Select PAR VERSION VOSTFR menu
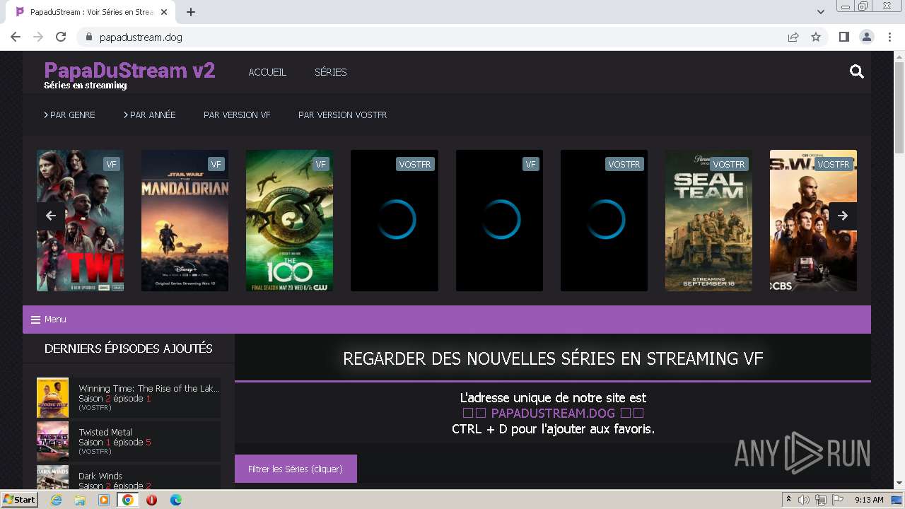Image resolution: width=905 pixels, height=509 pixels. click(x=342, y=115)
